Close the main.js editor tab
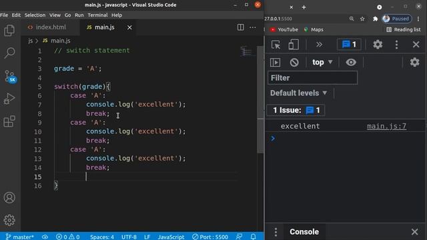This screenshot has height=240, width=427. [129, 27]
